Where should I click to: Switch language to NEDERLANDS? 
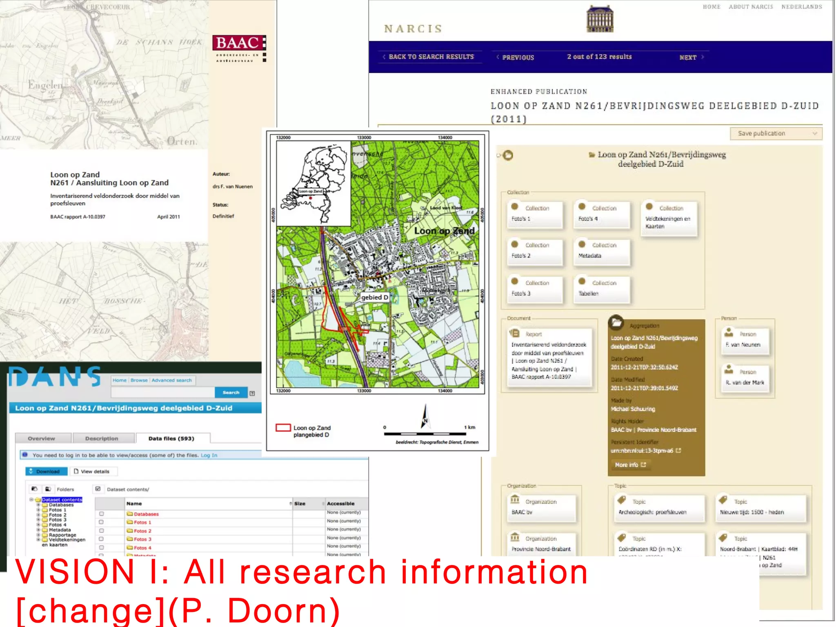pos(802,7)
